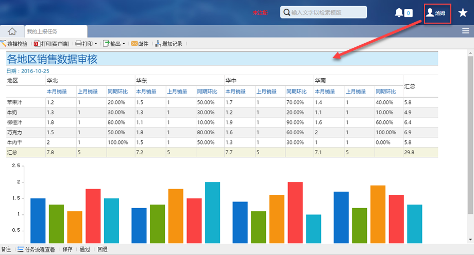This screenshot has width=474, height=255.
Task: Click the 备注 remarks item
Action: point(6,249)
